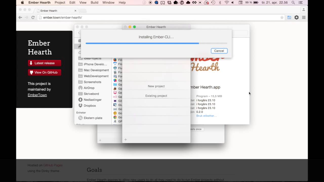Click the Wi-Fi status icon

(x=227, y=3)
